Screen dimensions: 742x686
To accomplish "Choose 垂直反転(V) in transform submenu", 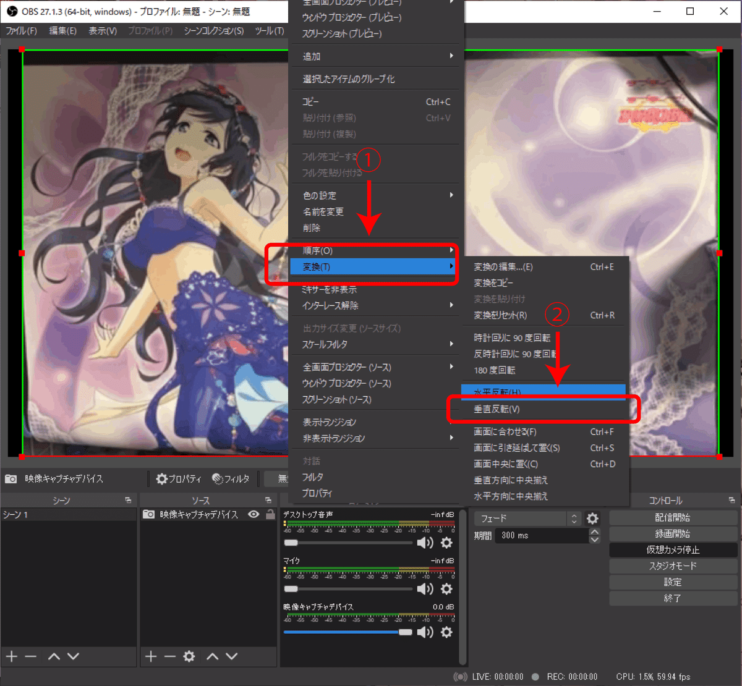I will coord(545,409).
